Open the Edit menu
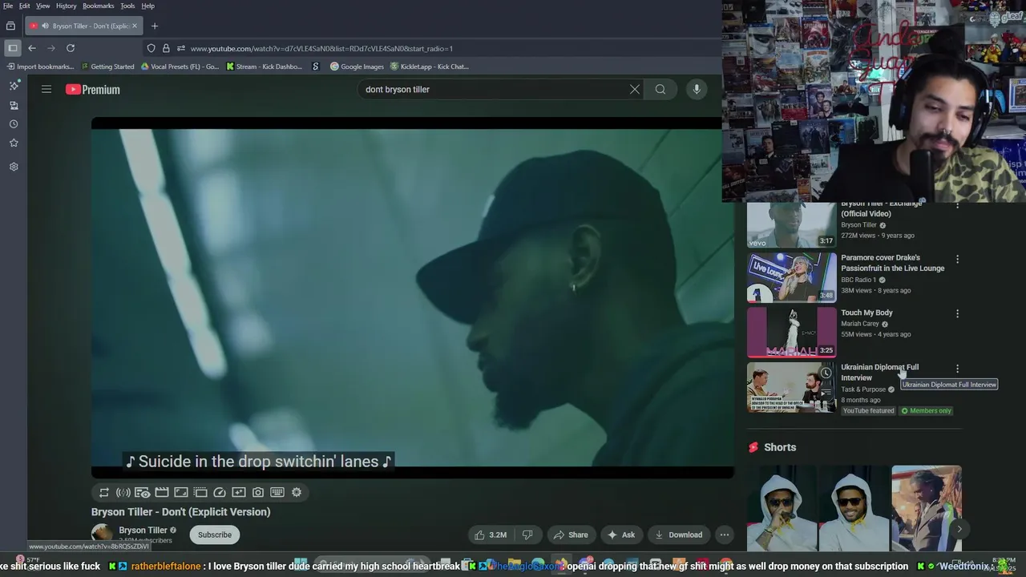Screen dimensions: 1026x577 click(x=25, y=6)
